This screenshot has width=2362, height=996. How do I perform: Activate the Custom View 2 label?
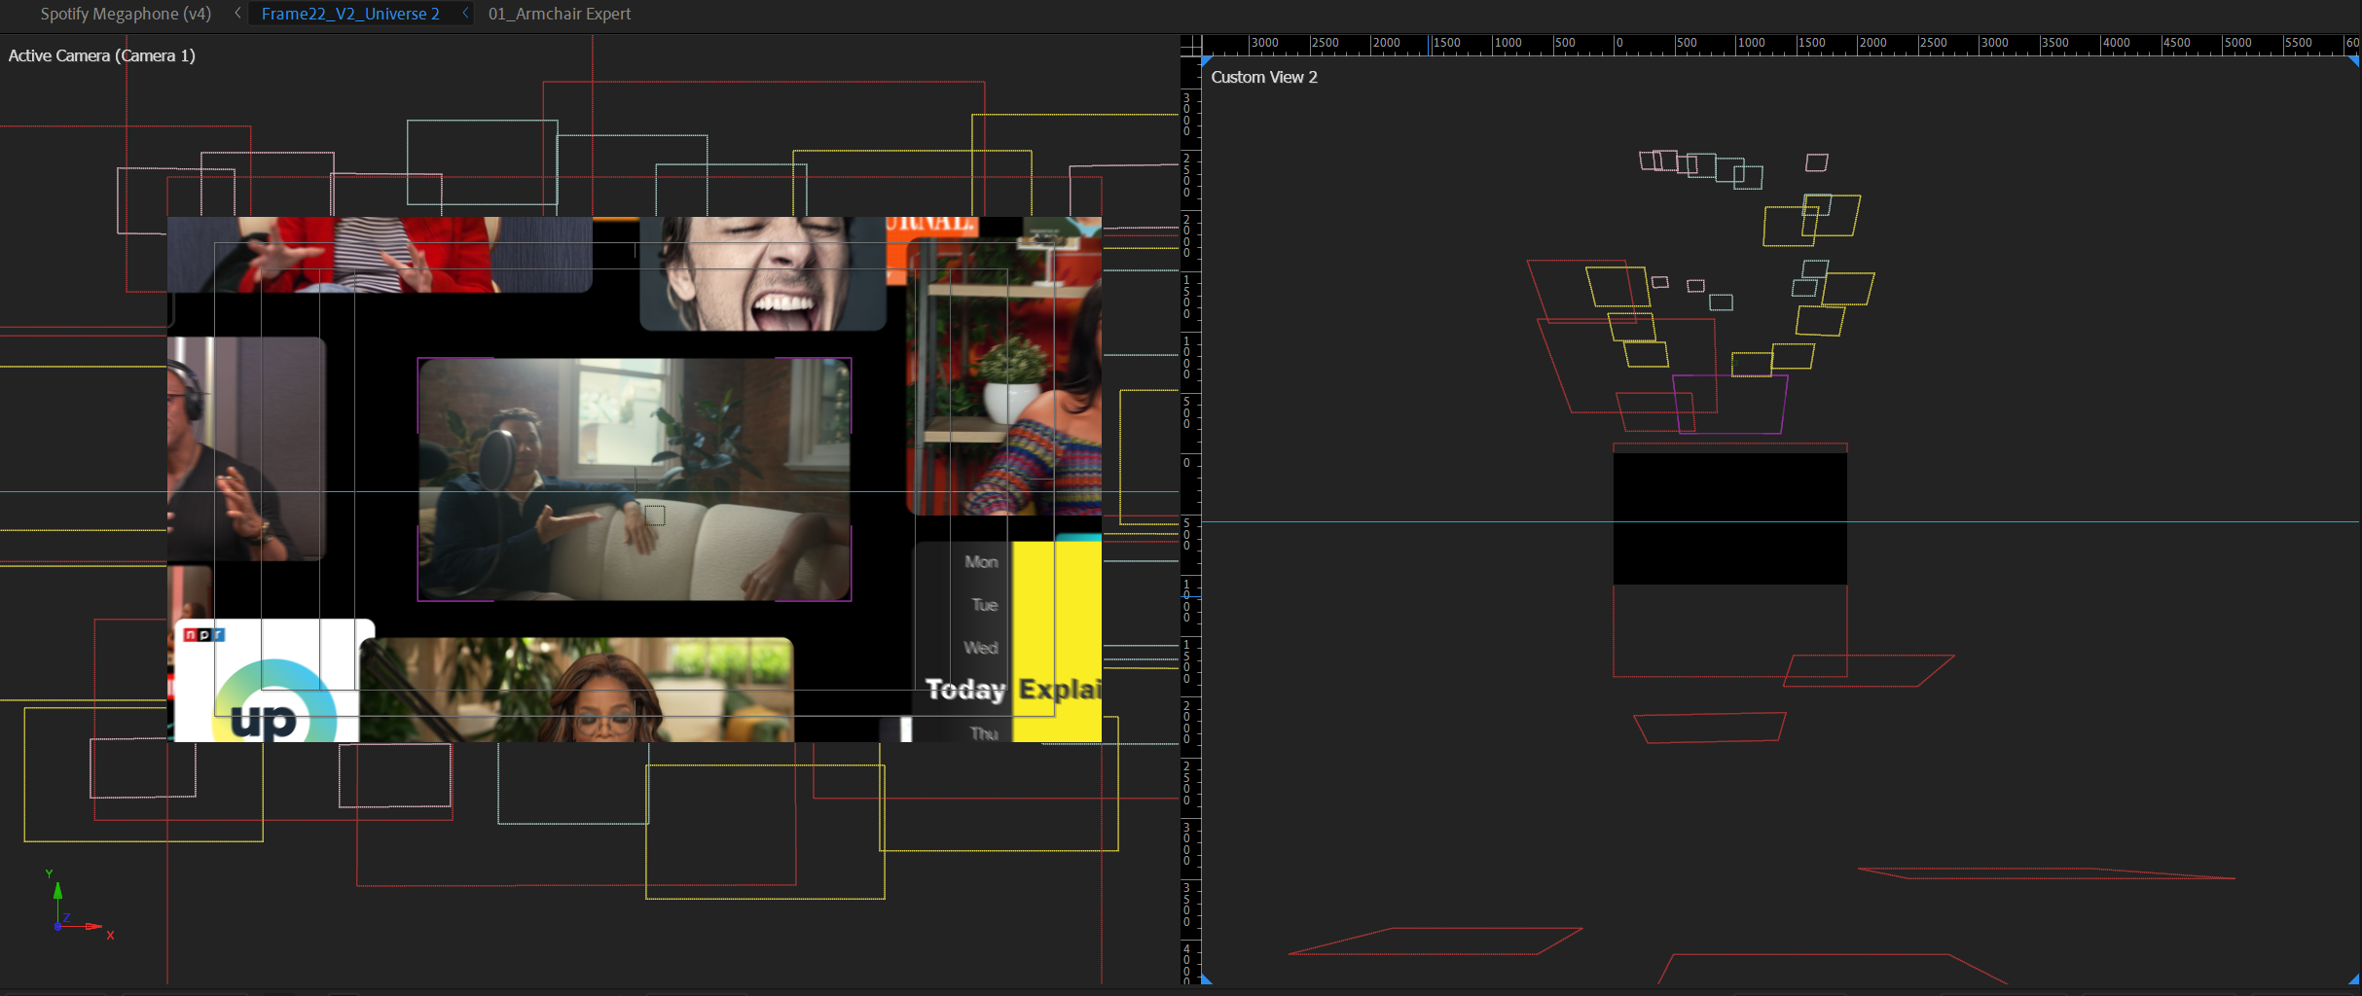pyautogui.click(x=1263, y=77)
